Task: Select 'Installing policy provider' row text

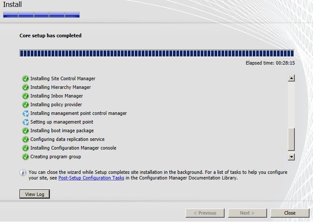Action: (56, 104)
